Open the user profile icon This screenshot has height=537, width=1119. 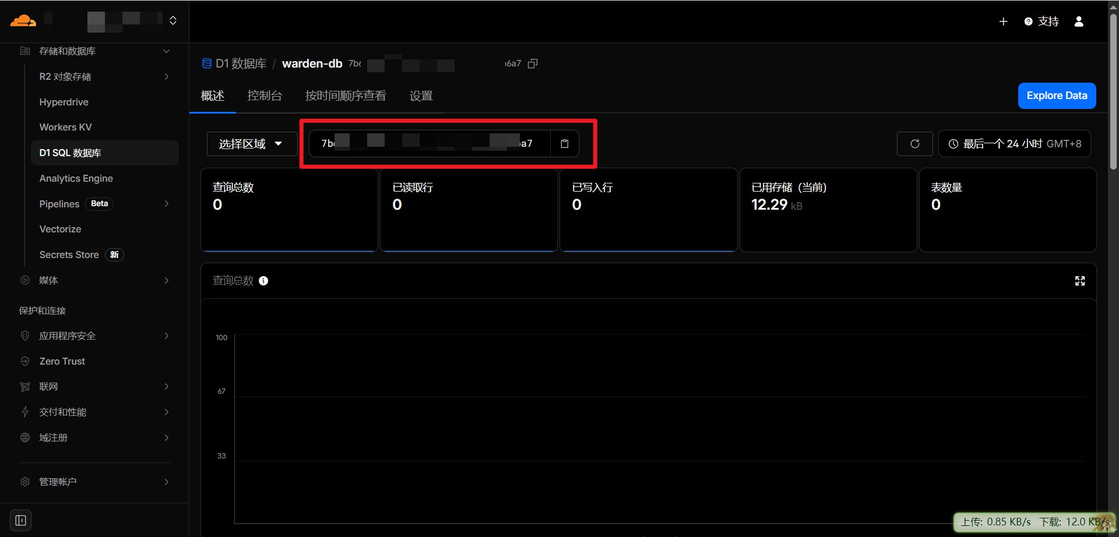click(x=1079, y=22)
